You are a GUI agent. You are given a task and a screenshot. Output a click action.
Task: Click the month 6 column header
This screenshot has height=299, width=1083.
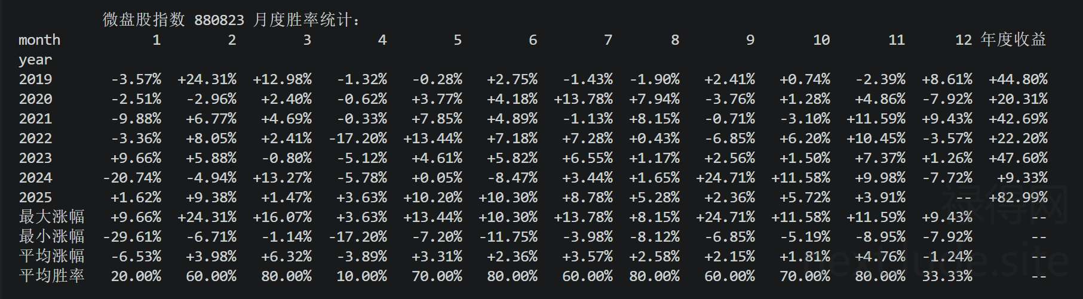533,40
